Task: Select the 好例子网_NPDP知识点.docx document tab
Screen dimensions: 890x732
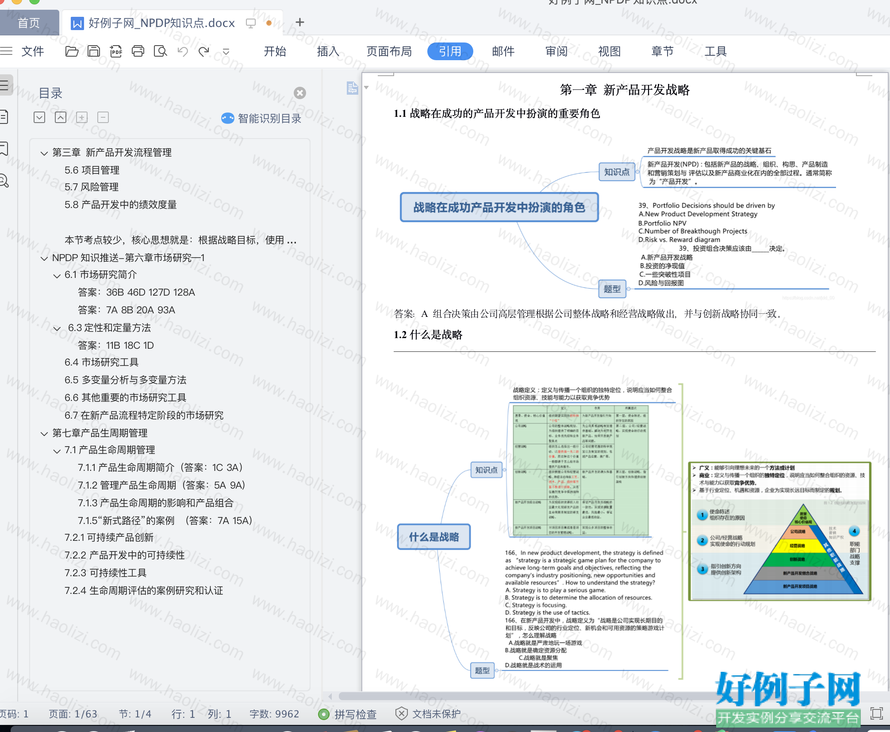Action: tap(161, 23)
